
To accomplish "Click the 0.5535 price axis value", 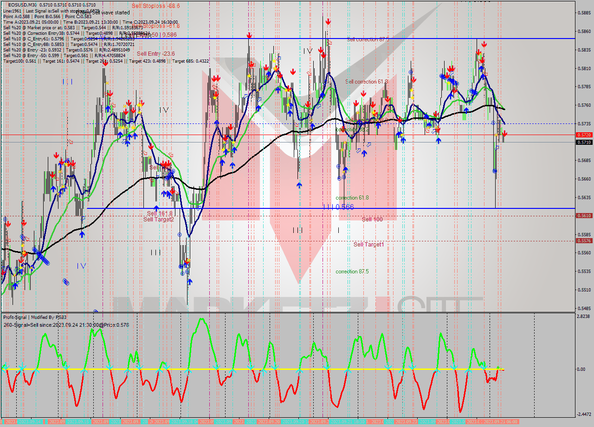I will tap(583, 272).
